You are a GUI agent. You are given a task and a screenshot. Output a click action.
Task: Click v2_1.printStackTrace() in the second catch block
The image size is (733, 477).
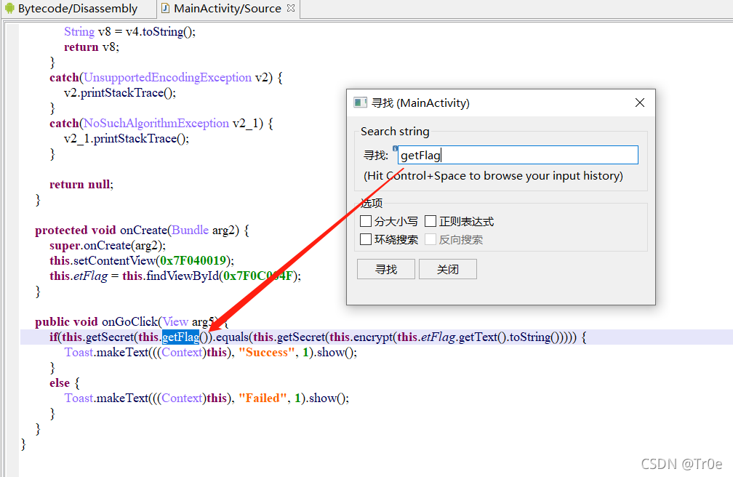[x=127, y=138]
